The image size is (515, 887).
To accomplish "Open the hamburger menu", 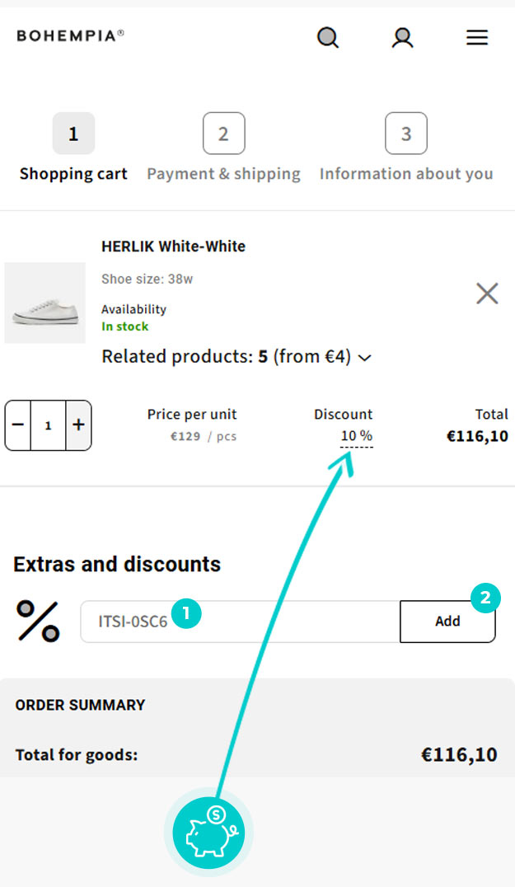I will pos(477,38).
